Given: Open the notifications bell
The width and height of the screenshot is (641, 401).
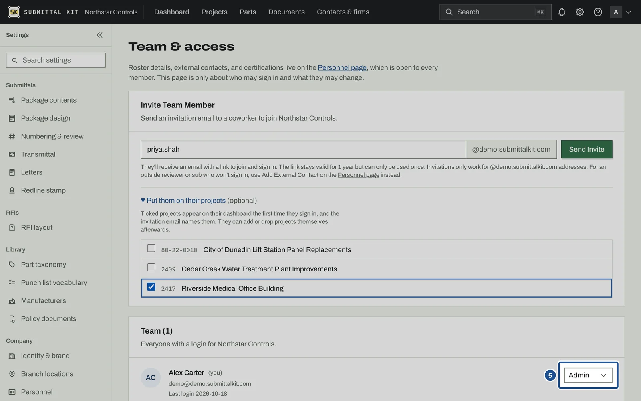Looking at the screenshot, I should point(562,12).
